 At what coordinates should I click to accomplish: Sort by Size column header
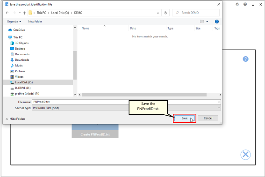pos(198,28)
